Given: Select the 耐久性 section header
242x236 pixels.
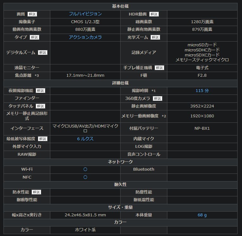Looking at the screenshot, I should tap(121, 185).
